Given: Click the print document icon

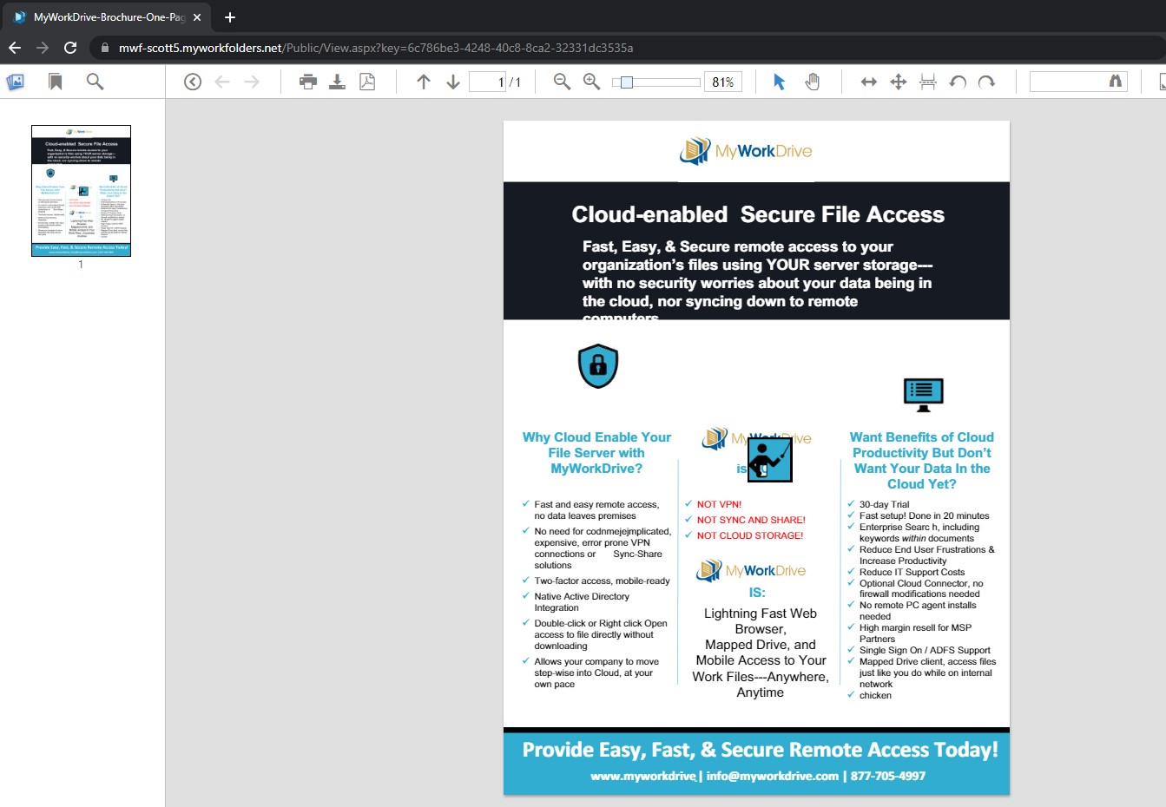Looking at the screenshot, I should pos(308,82).
